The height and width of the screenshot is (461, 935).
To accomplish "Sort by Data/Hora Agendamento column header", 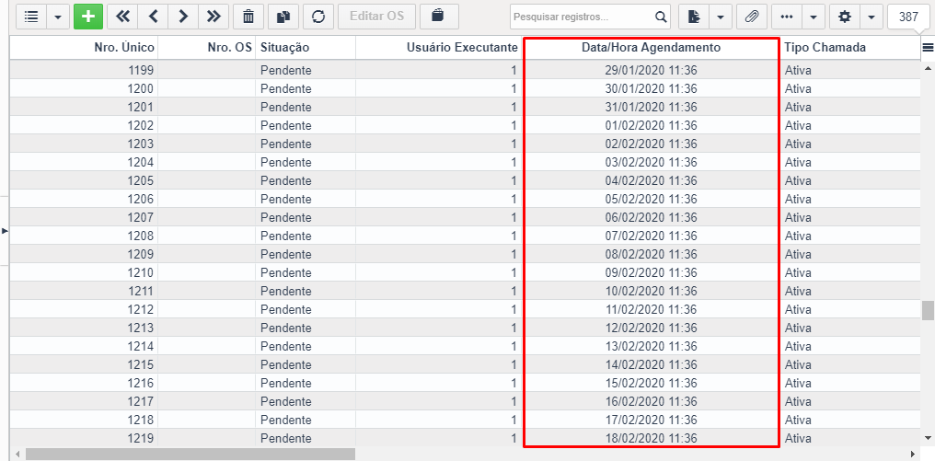I will click(x=652, y=48).
